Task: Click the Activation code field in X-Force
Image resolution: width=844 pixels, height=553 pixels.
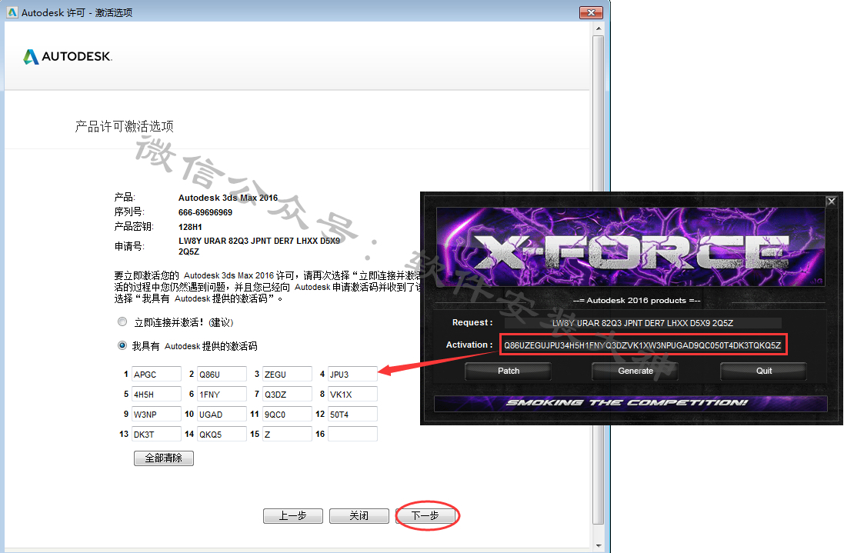Action: (x=643, y=345)
